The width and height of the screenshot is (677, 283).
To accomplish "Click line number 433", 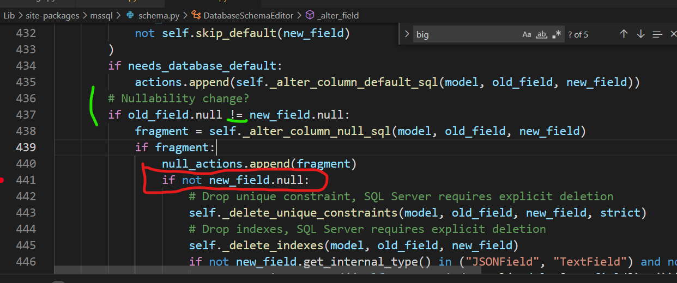I will click(x=26, y=50).
